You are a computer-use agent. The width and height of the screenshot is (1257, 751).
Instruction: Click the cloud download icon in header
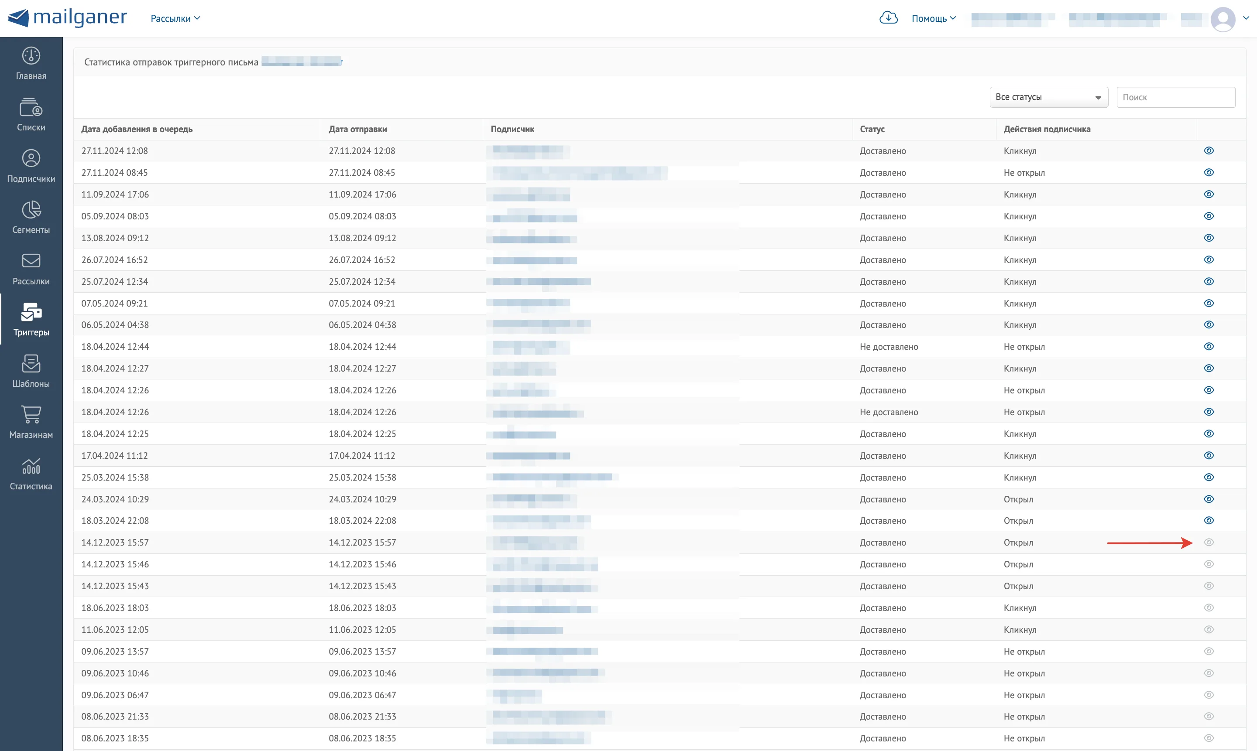[x=888, y=18]
